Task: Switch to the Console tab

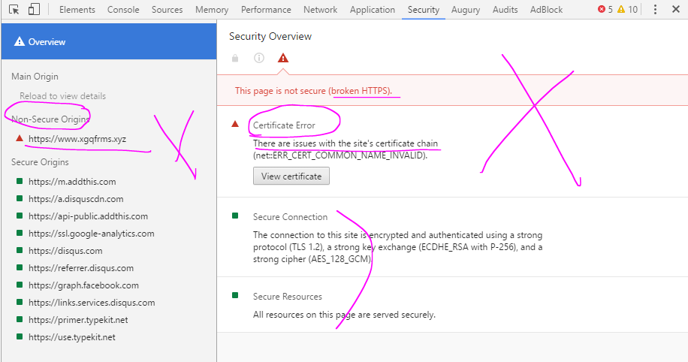Action: coord(123,10)
